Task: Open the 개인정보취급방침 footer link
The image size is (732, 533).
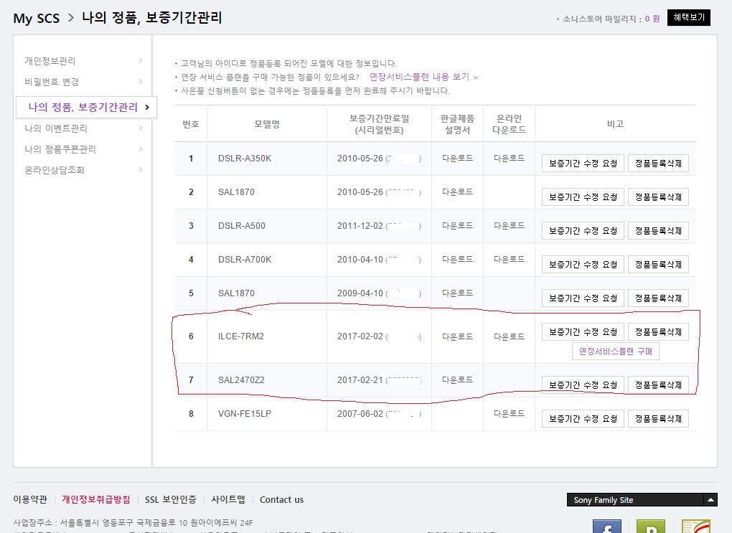Action: click(96, 500)
